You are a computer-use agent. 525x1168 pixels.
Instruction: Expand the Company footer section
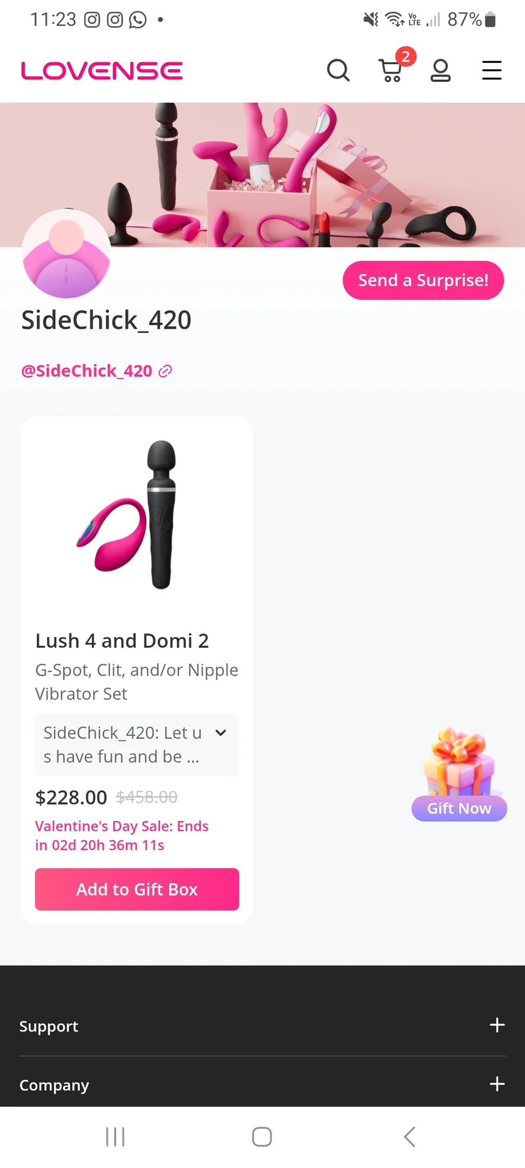coord(497,1084)
